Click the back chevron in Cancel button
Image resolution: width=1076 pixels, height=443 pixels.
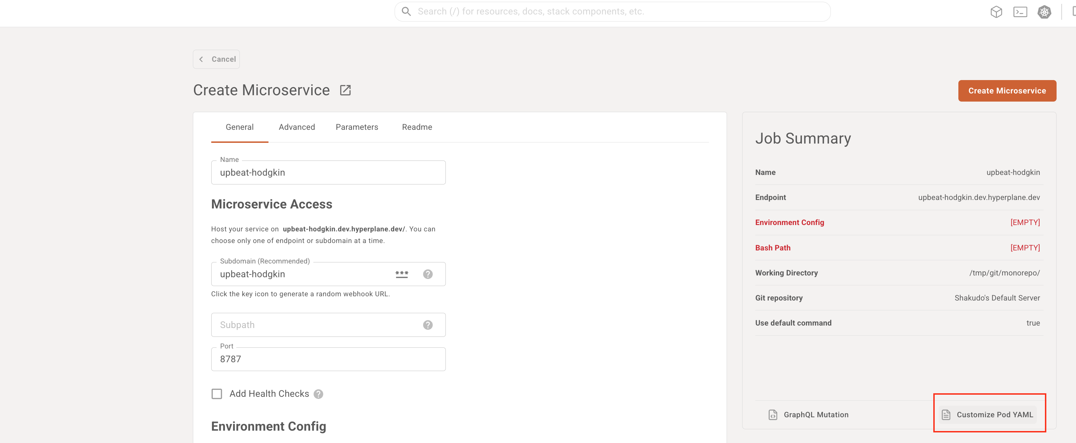201,59
